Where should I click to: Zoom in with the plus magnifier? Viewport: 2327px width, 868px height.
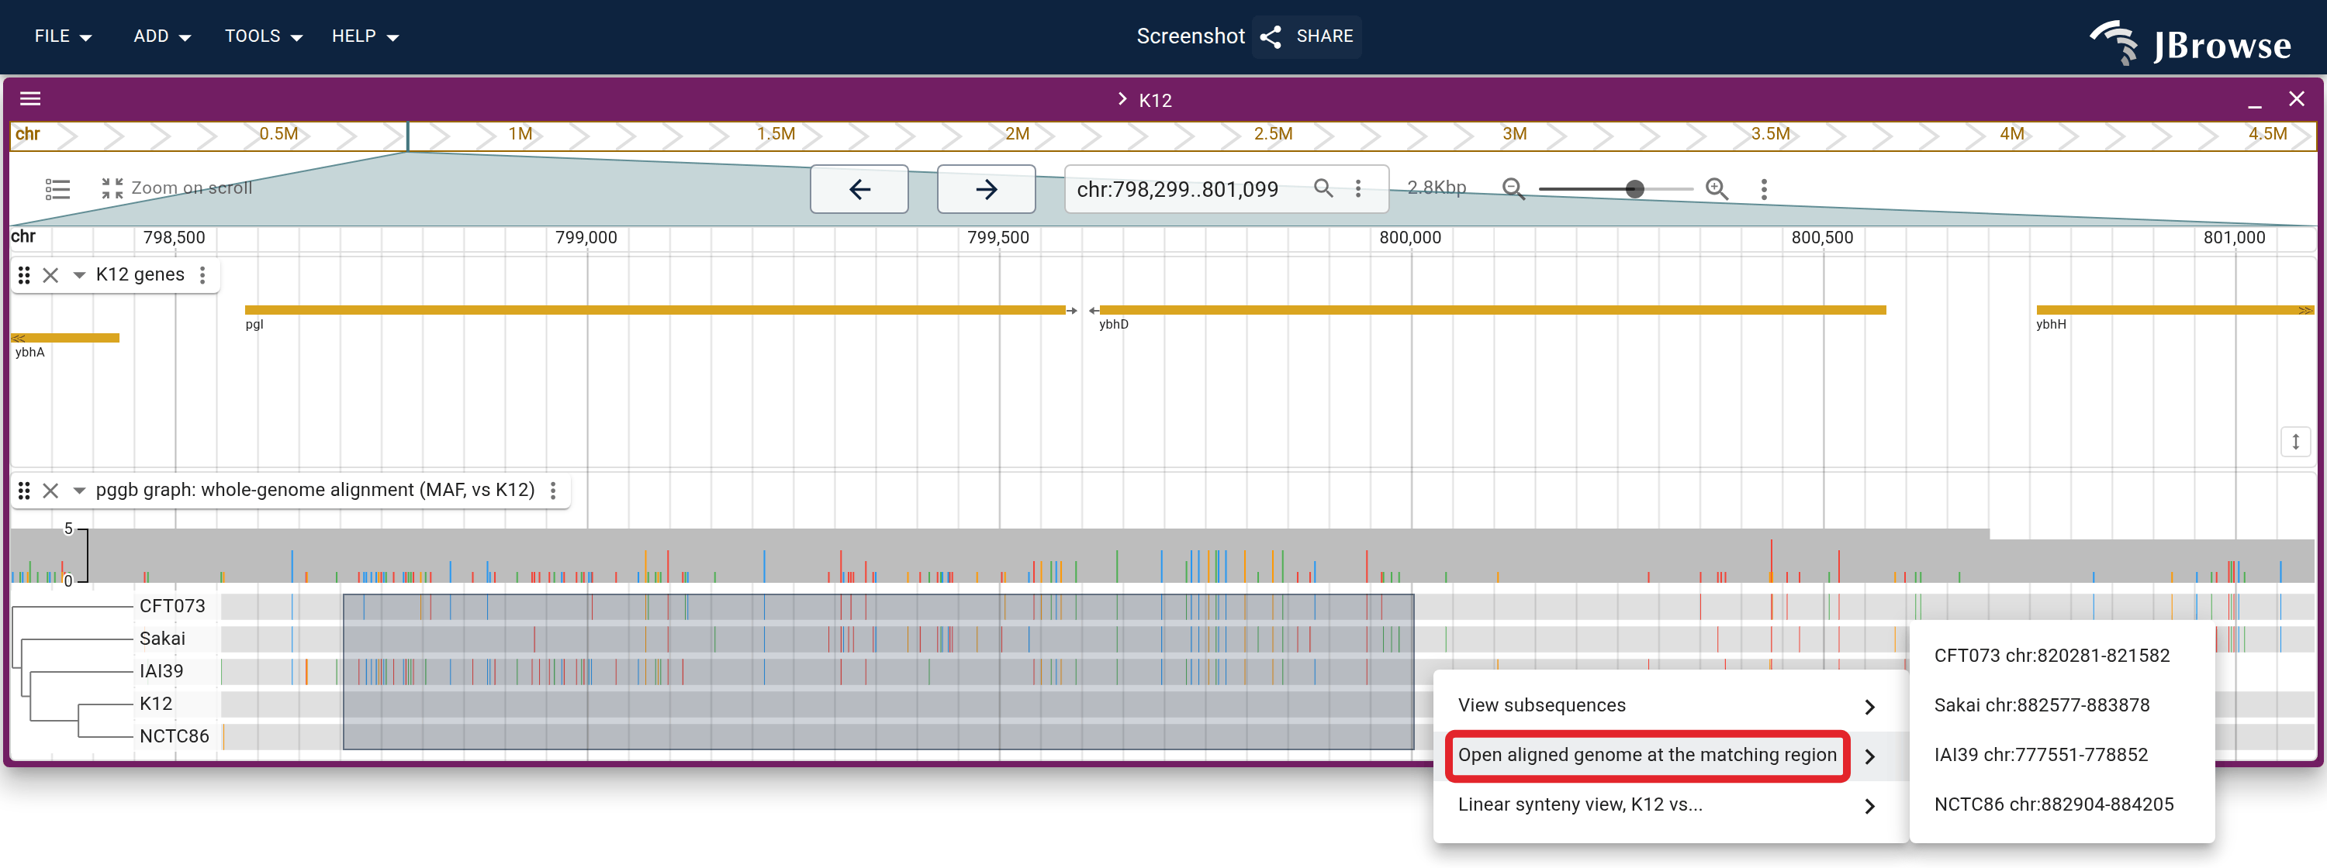1717,188
